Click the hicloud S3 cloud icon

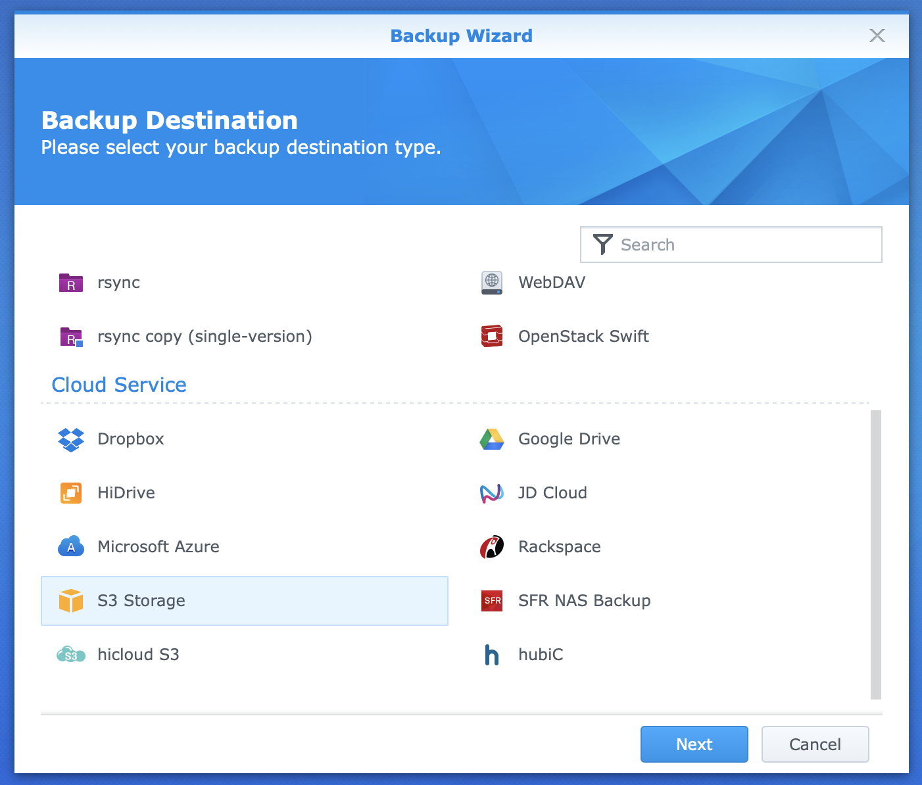pyautogui.click(x=71, y=655)
